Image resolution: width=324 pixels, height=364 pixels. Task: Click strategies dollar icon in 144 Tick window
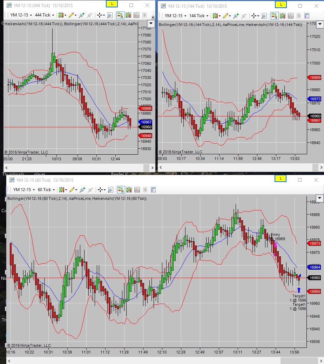[x=299, y=16]
